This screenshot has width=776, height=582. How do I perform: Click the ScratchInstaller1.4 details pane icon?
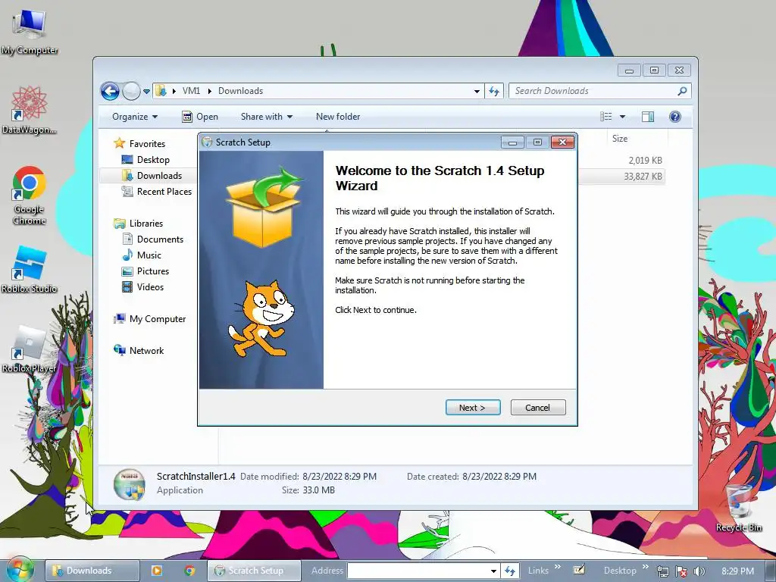pos(129,483)
